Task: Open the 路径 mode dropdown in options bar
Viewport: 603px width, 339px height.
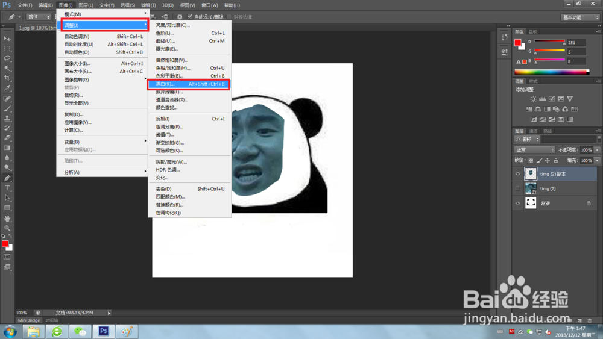Action: (39, 17)
